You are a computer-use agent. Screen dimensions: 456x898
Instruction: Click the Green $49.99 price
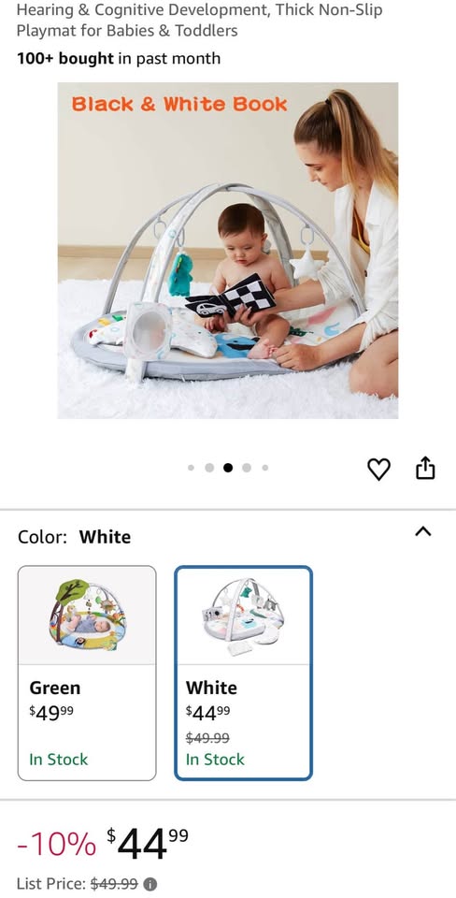pyautogui.click(x=51, y=712)
